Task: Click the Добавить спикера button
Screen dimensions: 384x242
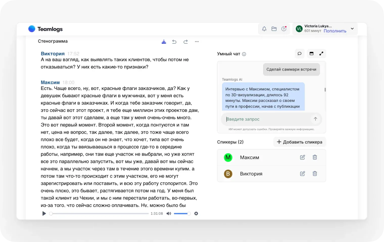Action: coord(300,142)
